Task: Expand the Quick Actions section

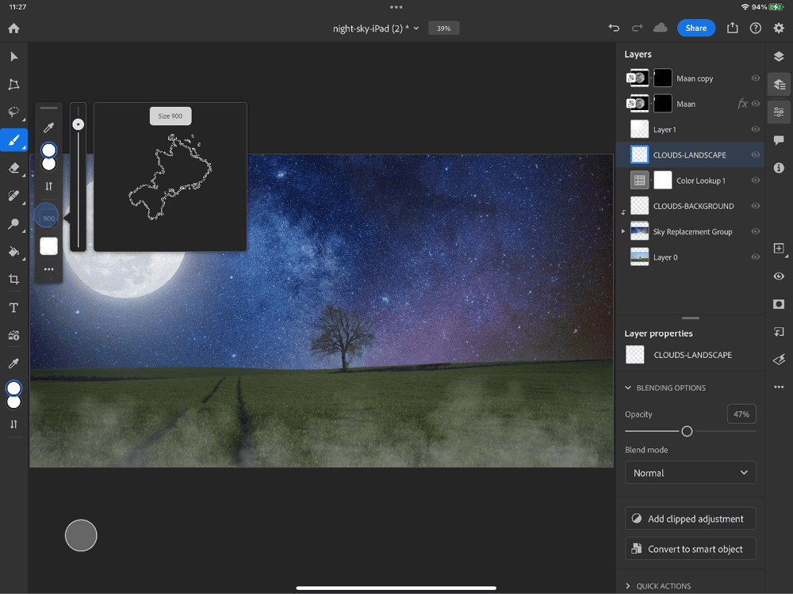Action: pyautogui.click(x=628, y=586)
